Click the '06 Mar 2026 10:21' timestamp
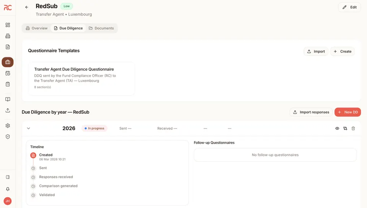 pos(52,159)
